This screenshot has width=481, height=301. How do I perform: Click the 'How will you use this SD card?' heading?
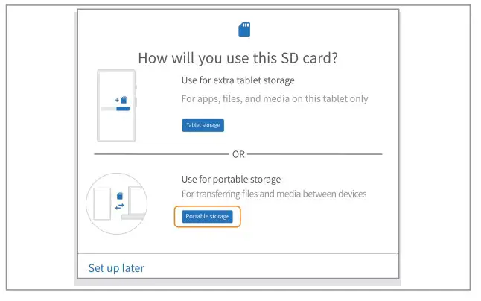(238, 58)
